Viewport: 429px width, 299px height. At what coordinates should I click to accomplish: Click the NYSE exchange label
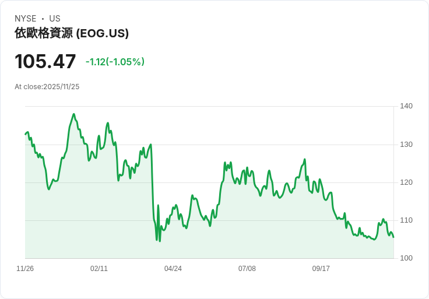click(26, 19)
